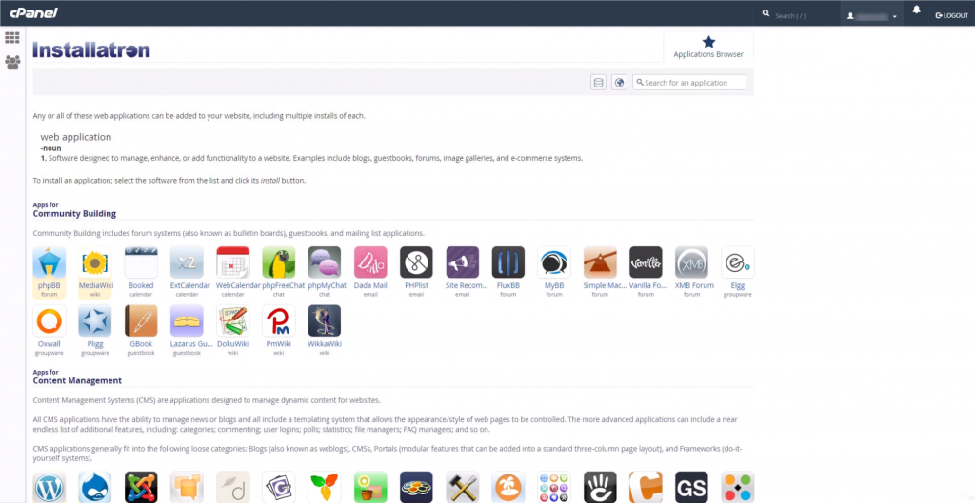Viewport: 975px width, 503px height.
Task: Click the Content Management heading
Action: click(x=77, y=380)
